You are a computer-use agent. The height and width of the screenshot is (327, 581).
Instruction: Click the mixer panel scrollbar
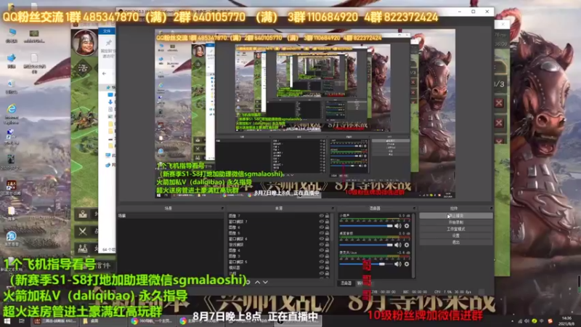click(413, 245)
